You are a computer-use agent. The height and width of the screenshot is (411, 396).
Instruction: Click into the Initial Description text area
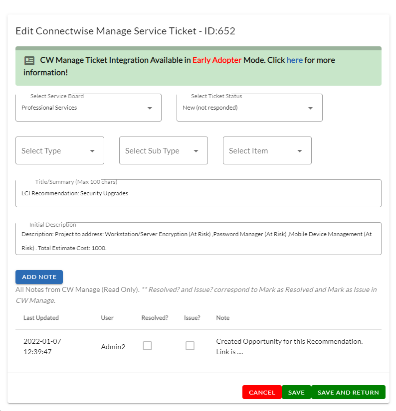198,239
